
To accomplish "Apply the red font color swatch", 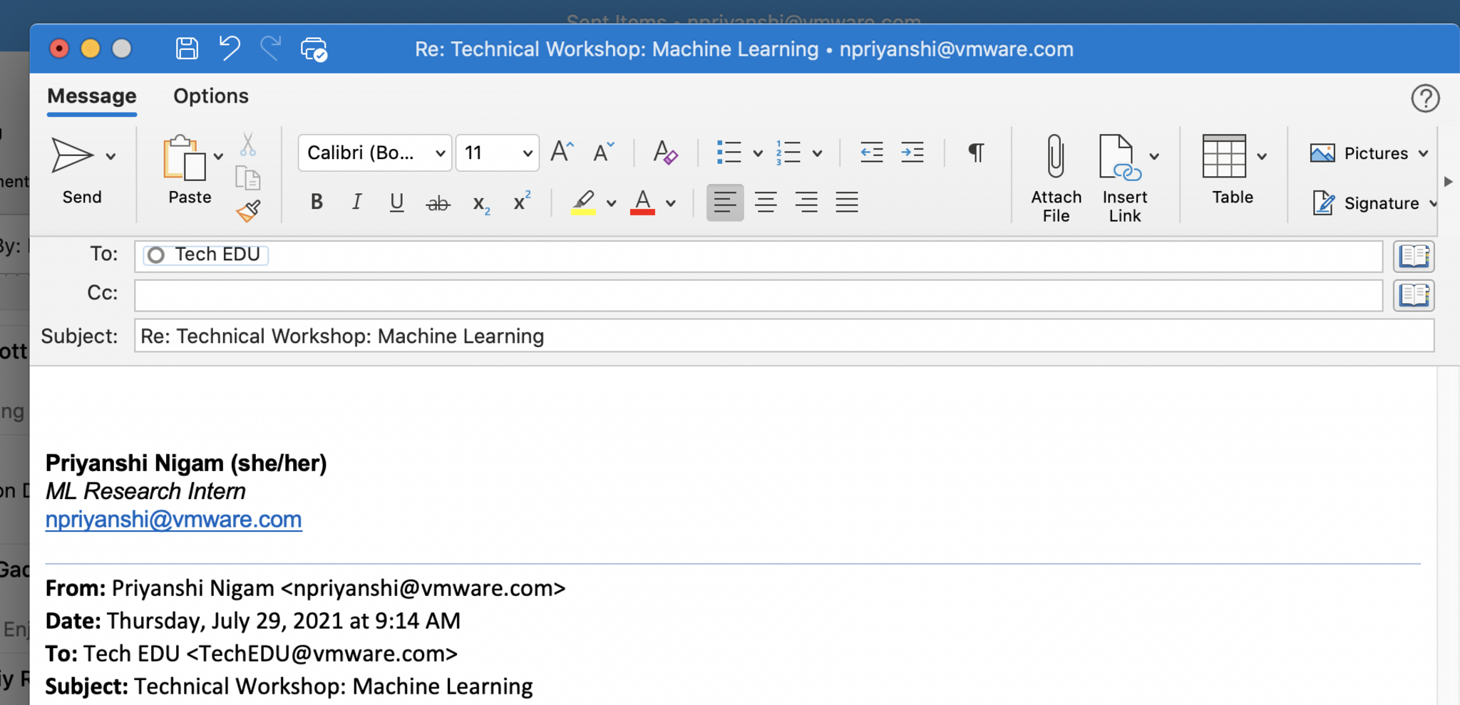I will (x=642, y=202).
